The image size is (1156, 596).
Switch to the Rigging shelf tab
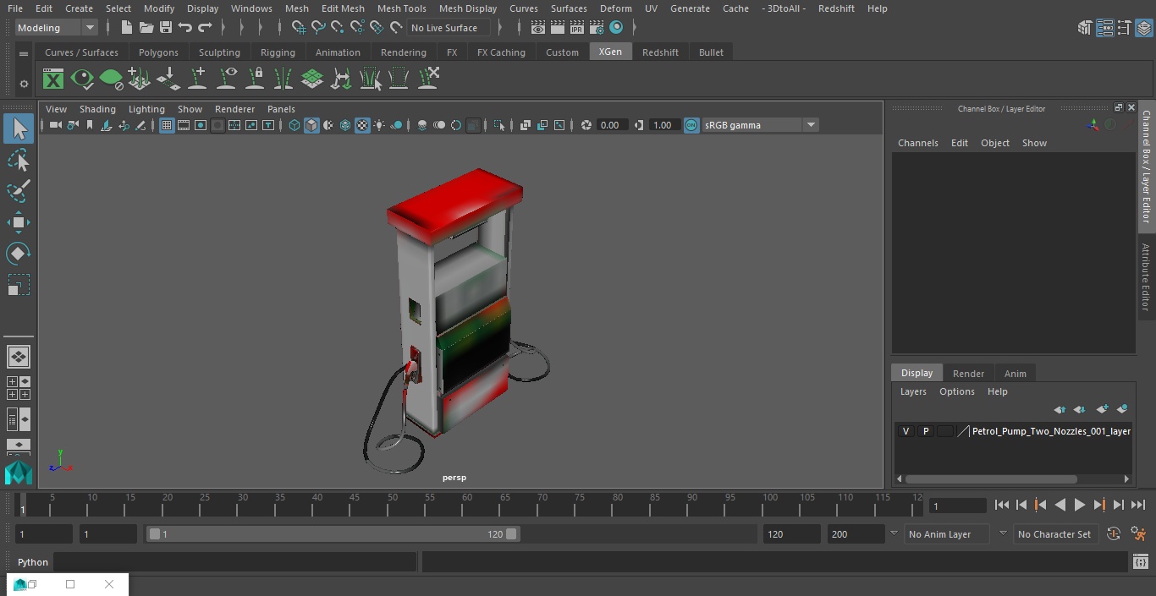pos(278,52)
